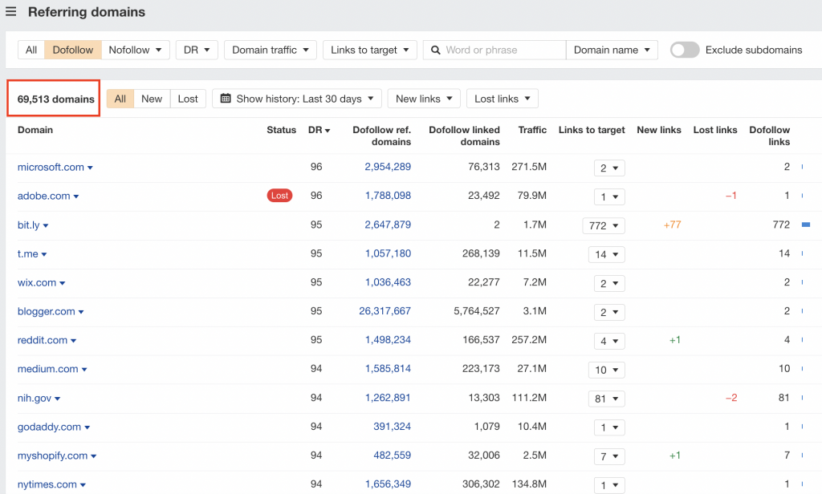Switch to the Lost domains tab
Image resolution: width=822 pixels, height=494 pixels.
[x=188, y=99]
